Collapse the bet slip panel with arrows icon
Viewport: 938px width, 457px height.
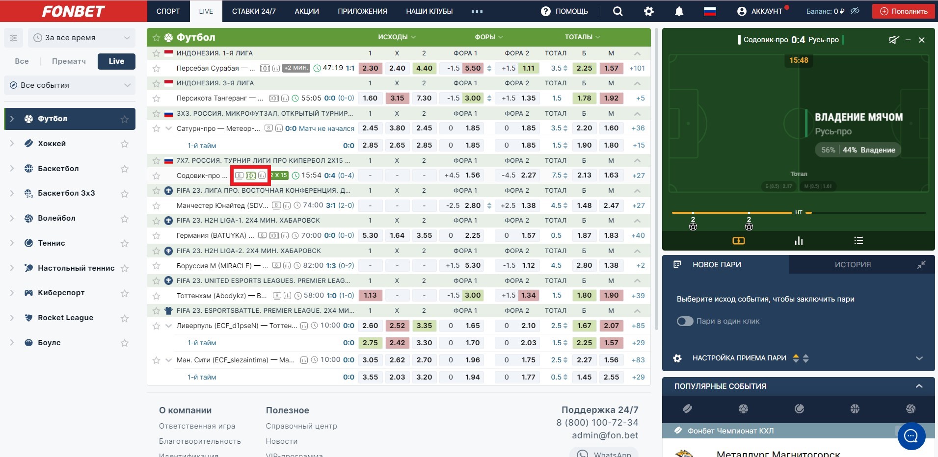pyautogui.click(x=921, y=265)
